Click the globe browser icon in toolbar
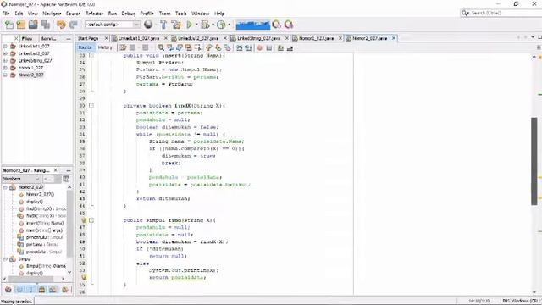This screenshot has height=305, width=542. pos(148,25)
